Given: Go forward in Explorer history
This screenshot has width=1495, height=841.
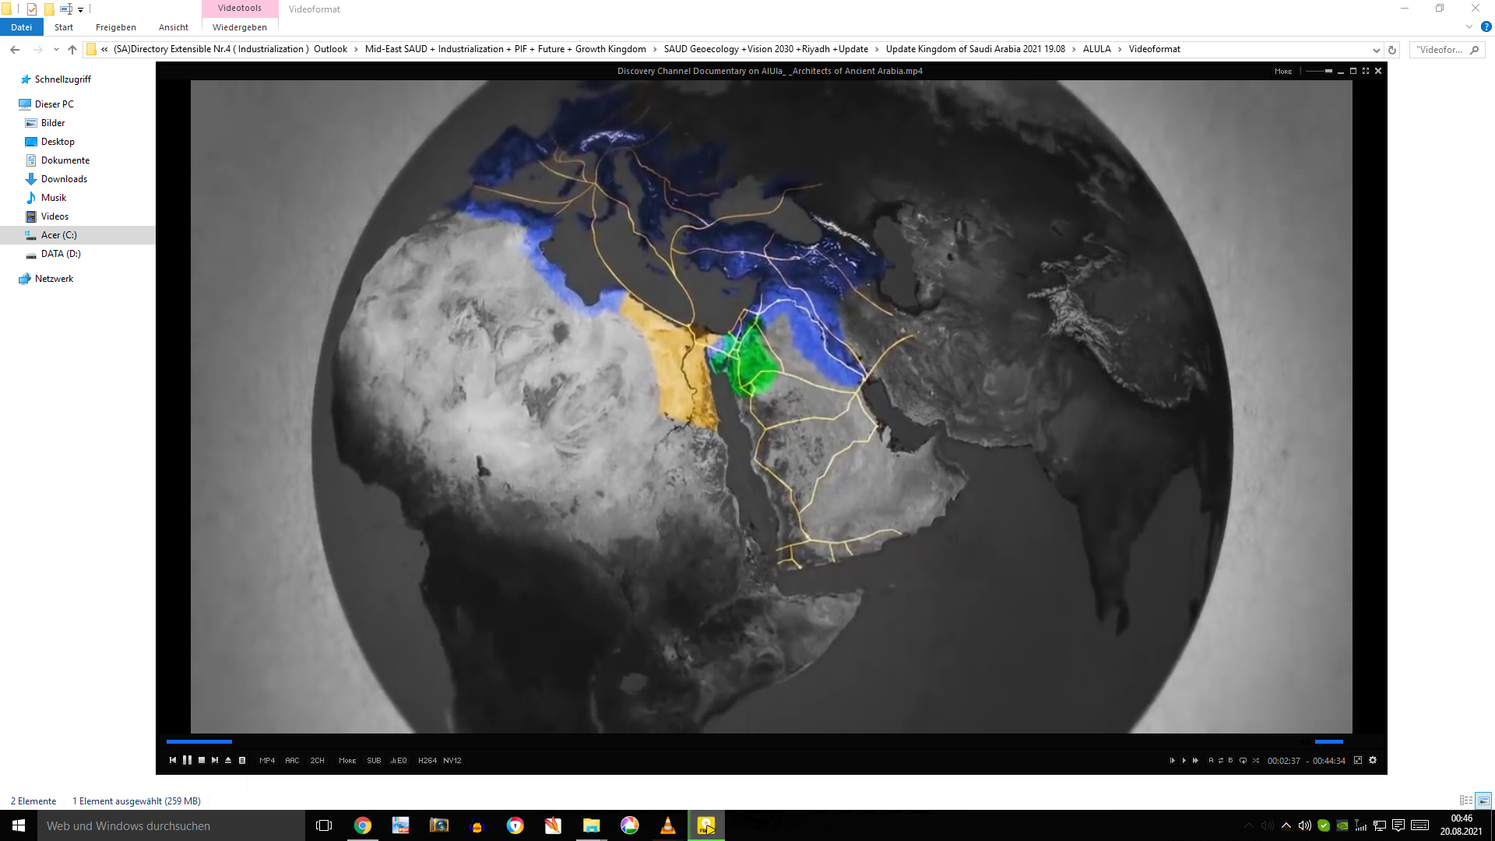Looking at the screenshot, I should click(37, 49).
